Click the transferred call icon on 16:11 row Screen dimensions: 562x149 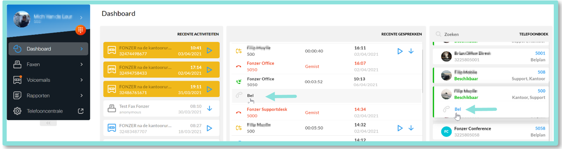coord(238,51)
